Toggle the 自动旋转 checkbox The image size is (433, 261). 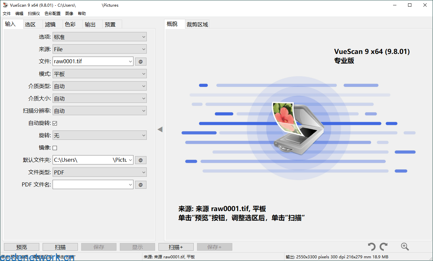[x=55, y=123]
